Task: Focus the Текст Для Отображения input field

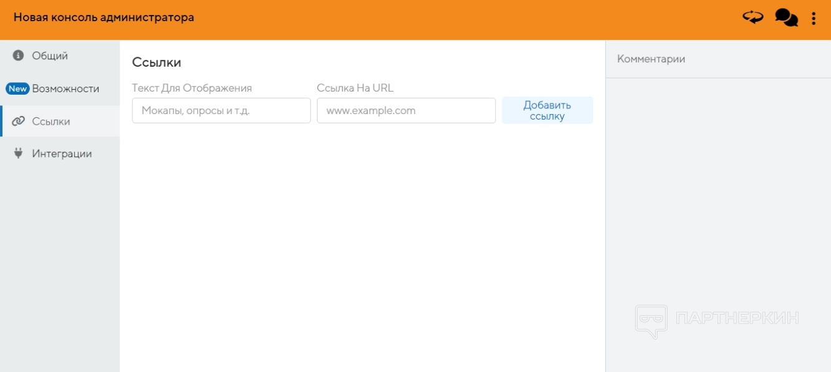Action: click(221, 110)
